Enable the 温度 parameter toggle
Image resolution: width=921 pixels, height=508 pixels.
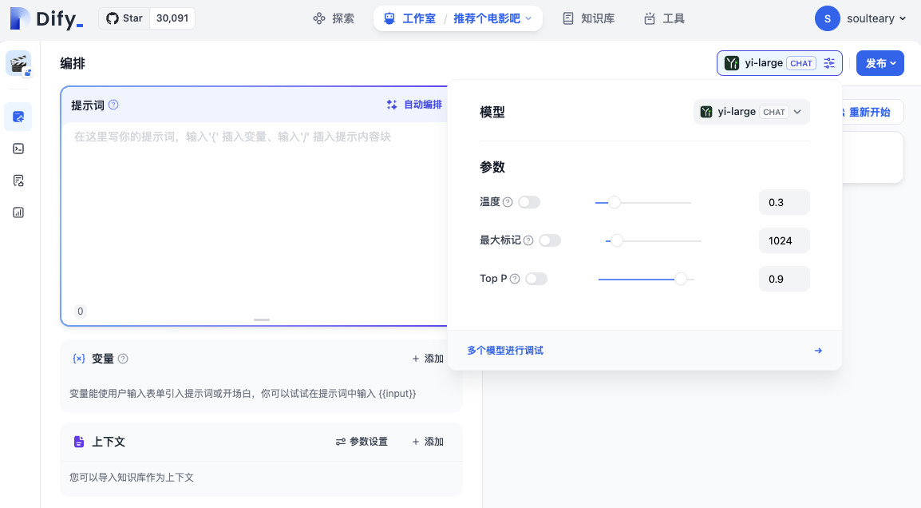coord(529,202)
